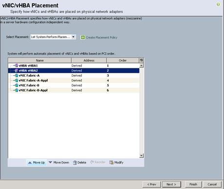Click the Reorder button
224x189 pixels.
pos(98,162)
